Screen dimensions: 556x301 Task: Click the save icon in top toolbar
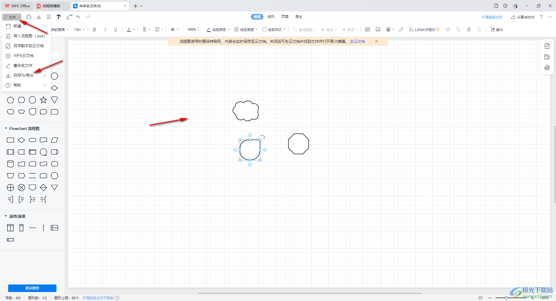point(29,17)
